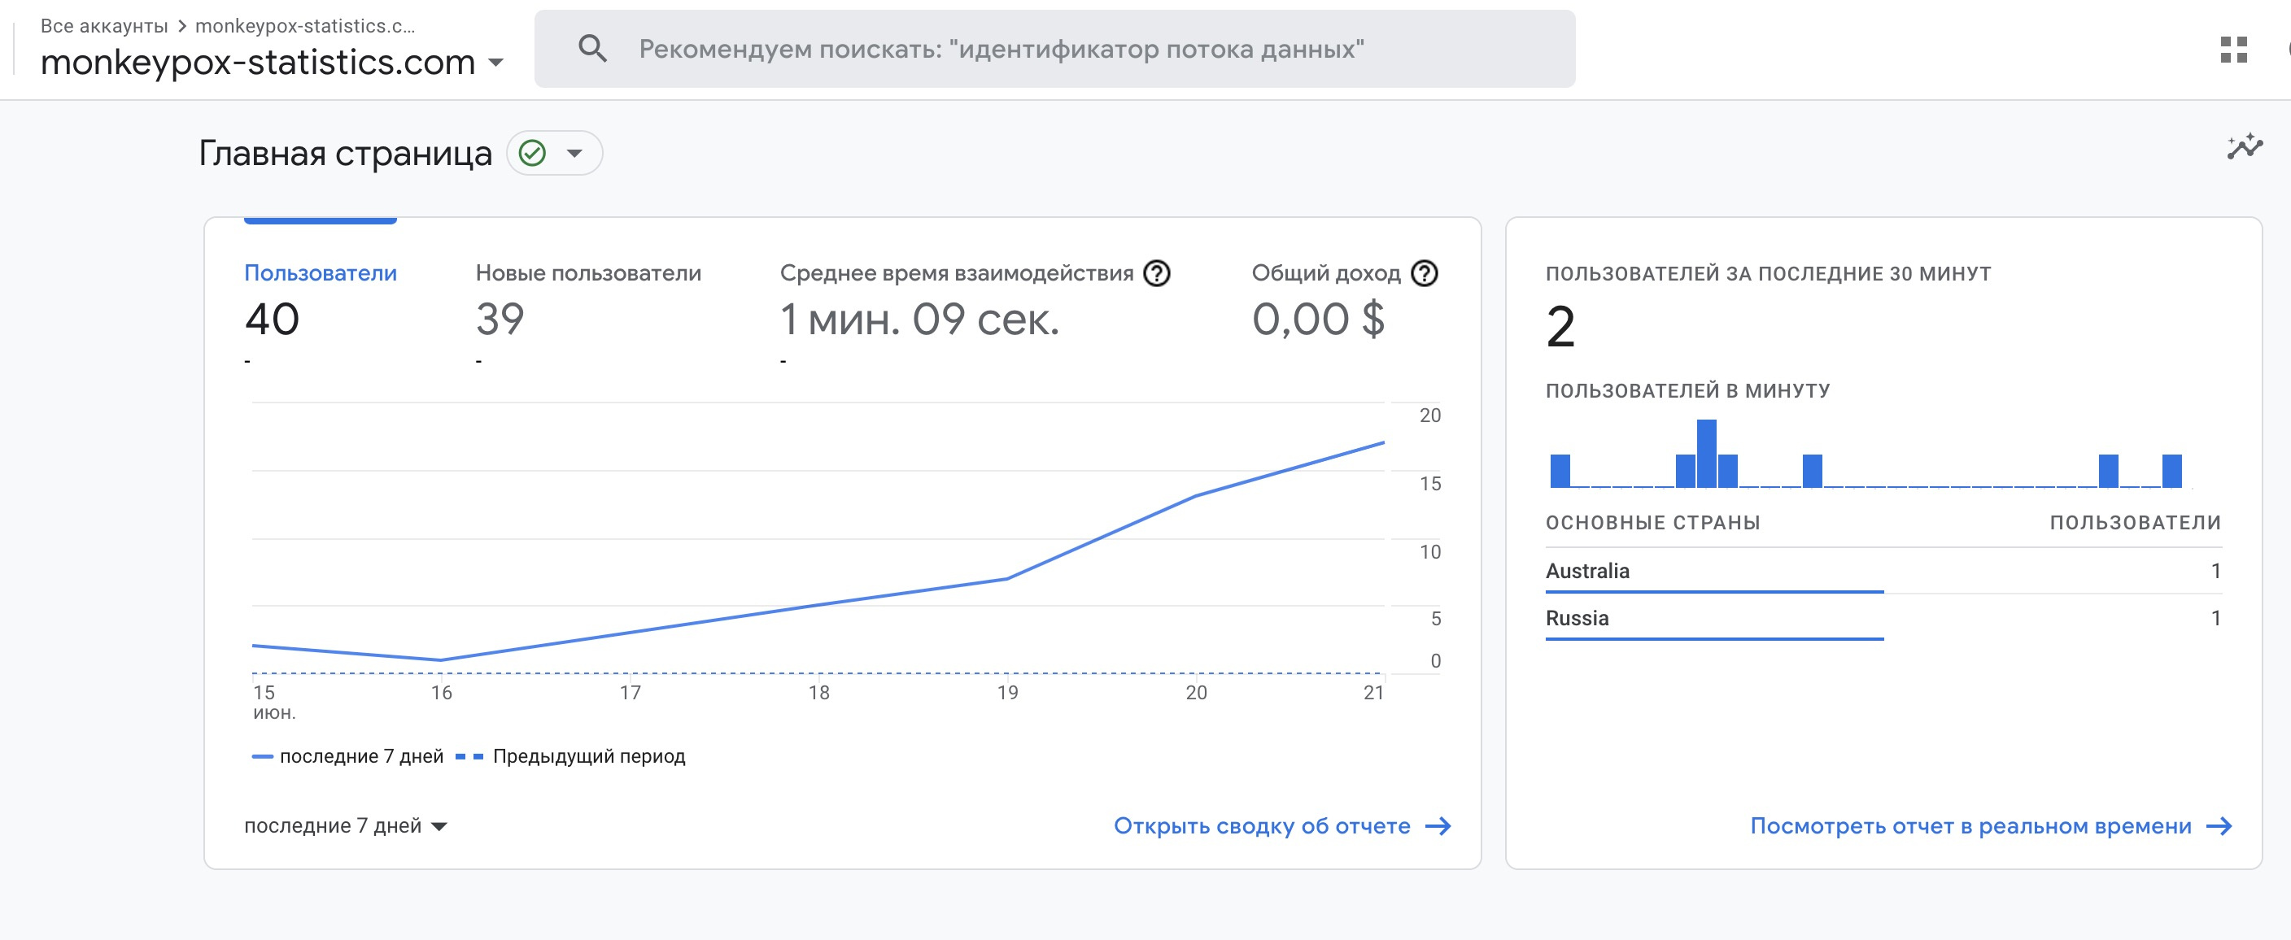The image size is (2291, 940).
Task: Open the Insights sparkline icon
Action: pos(2244,146)
